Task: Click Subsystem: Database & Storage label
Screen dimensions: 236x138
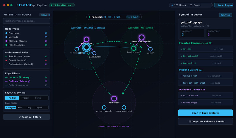Action: point(88,28)
